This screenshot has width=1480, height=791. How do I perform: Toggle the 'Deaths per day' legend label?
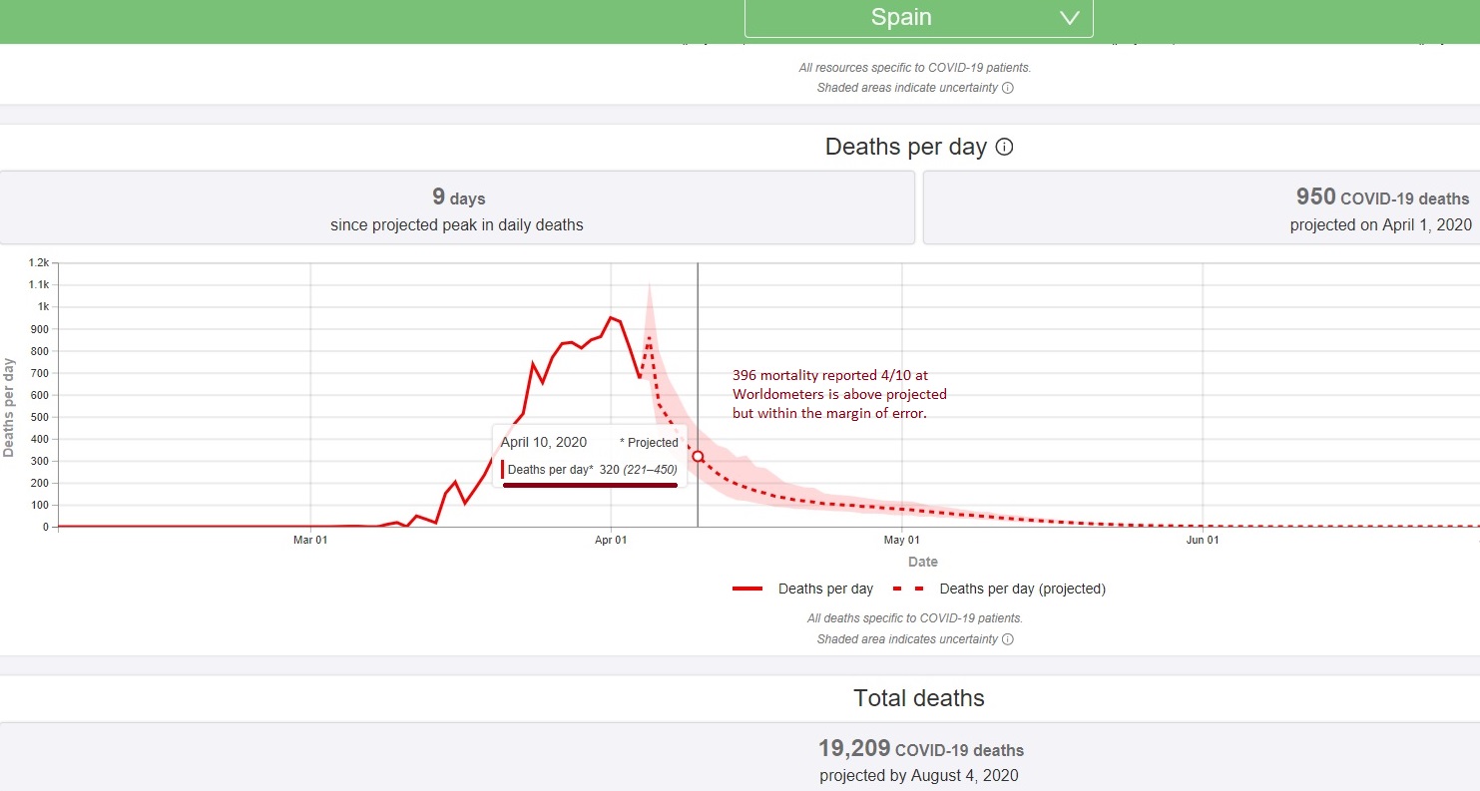[x=825, y=589]
